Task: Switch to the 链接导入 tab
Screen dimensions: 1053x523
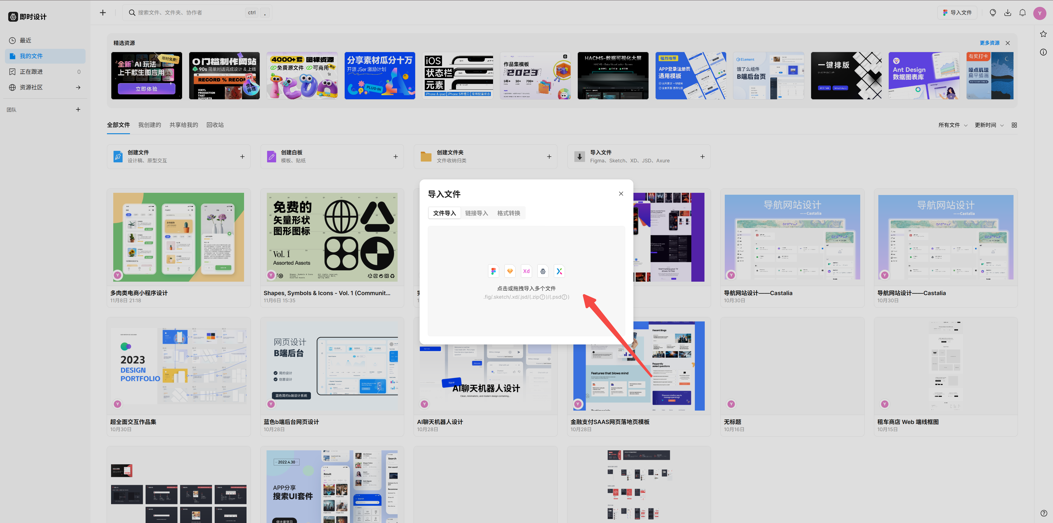Action: (476, 213)
